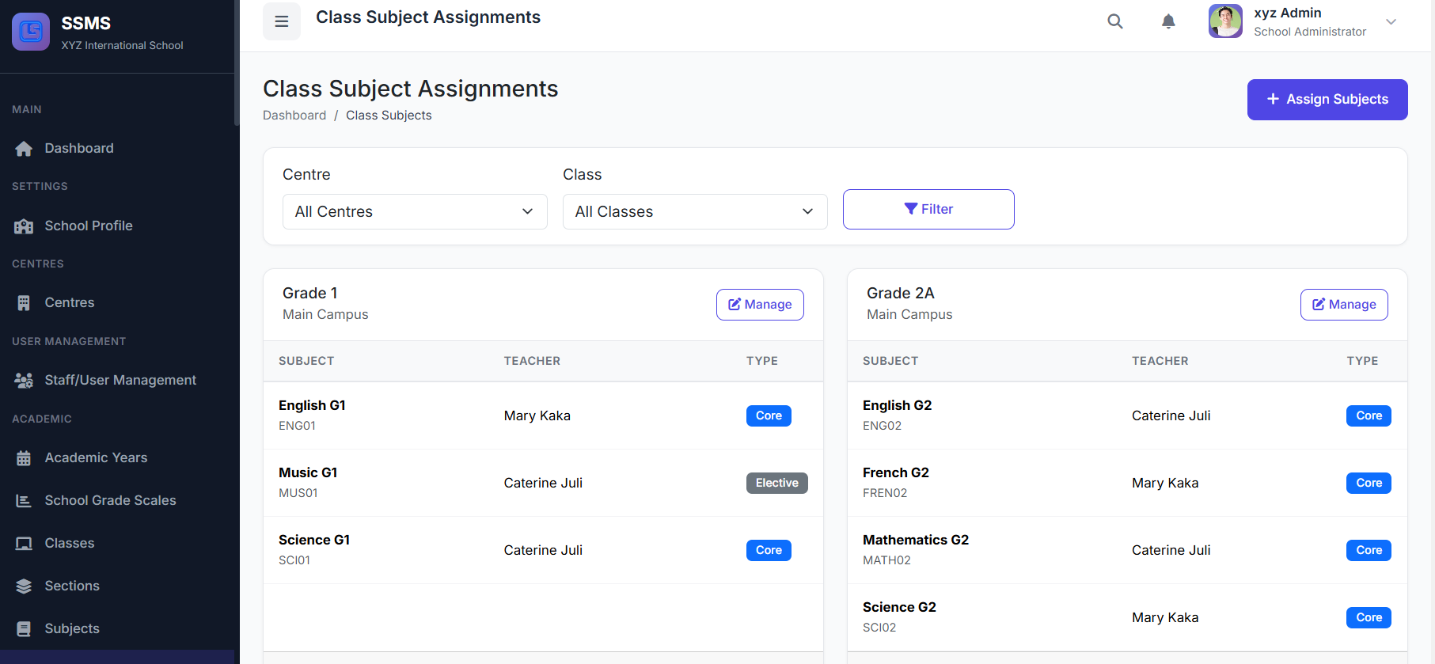Viewport: 1435px width, 664px height.
Task: Click the plus icon on Assign Subjects
Action: (x=1273, y=99)
